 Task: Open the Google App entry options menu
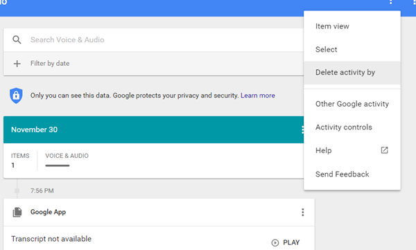[303, 212]
